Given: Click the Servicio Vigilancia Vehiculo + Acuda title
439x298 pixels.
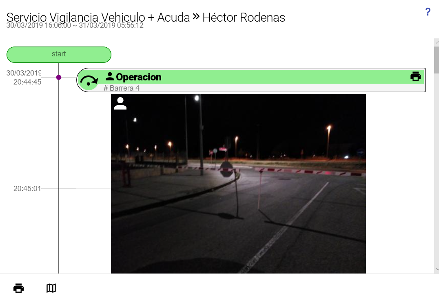Looking at the screenshot, I should pos(98,18).
